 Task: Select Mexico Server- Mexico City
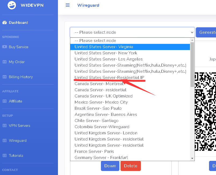130,102
